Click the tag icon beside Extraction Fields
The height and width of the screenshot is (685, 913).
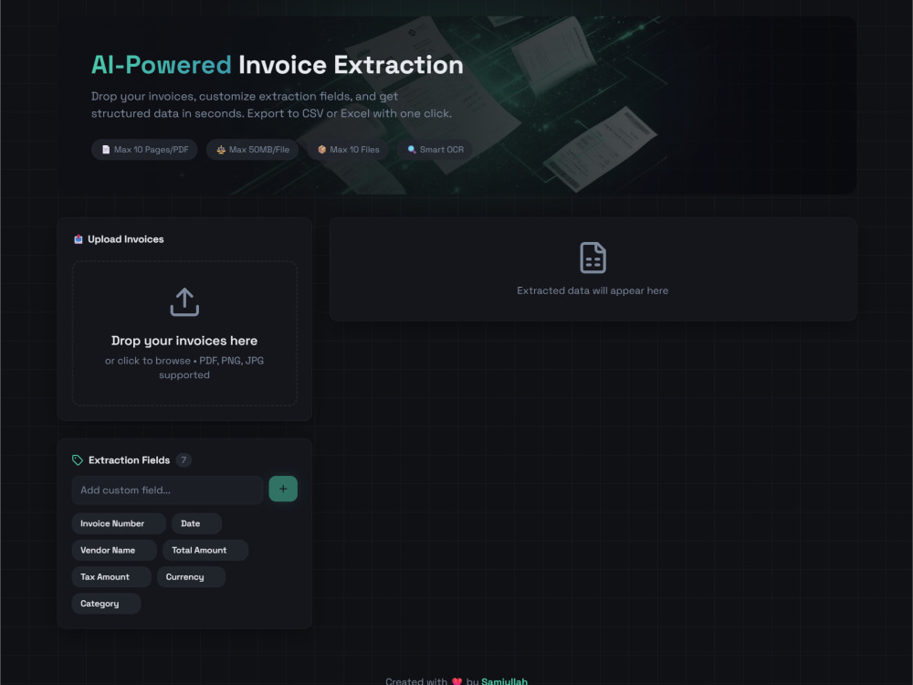(x=78, y=460)
